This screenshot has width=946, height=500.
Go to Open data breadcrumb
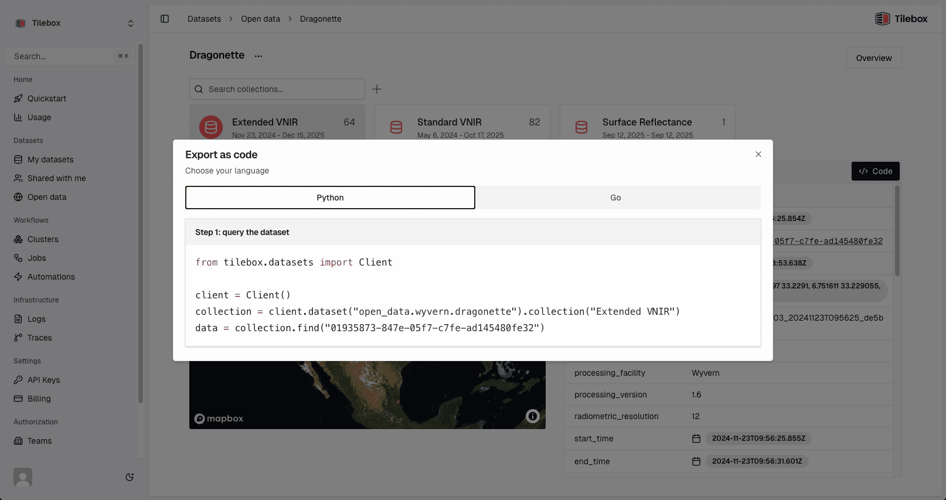260,19
